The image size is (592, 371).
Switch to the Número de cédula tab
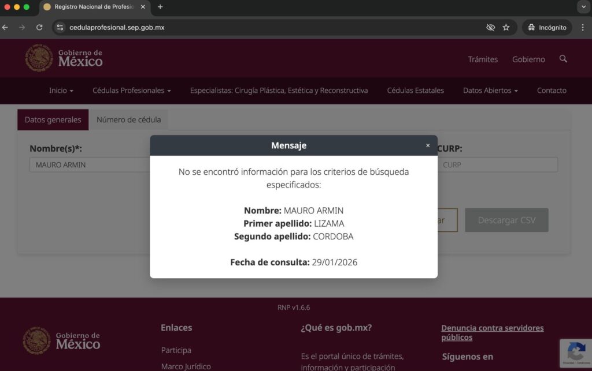(128, 120)
